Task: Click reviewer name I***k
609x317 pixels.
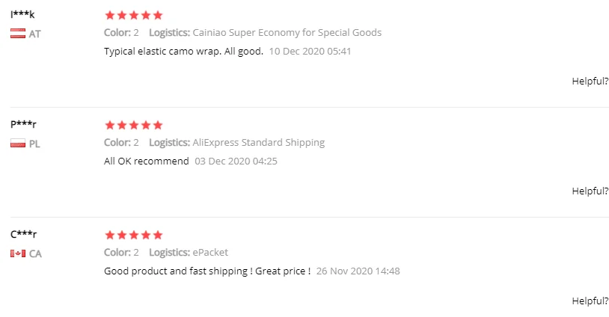Action: [22, 14]
